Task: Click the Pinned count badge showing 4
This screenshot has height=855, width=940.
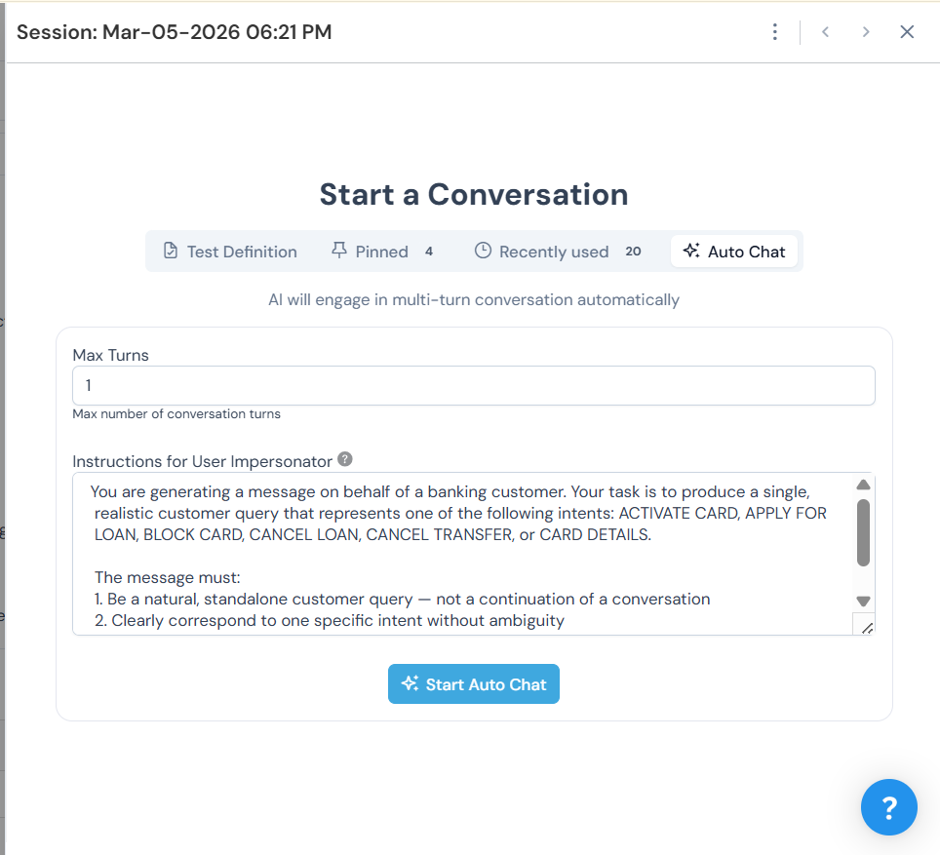Action: (x=429, y=252)
